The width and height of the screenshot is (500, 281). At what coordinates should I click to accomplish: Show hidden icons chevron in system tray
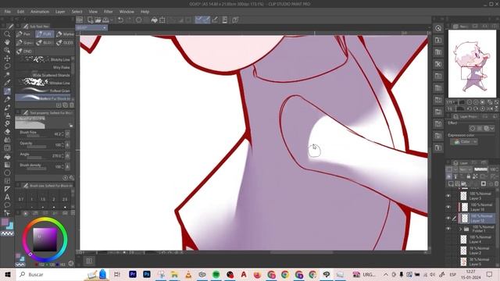click(x=386, y=274)
